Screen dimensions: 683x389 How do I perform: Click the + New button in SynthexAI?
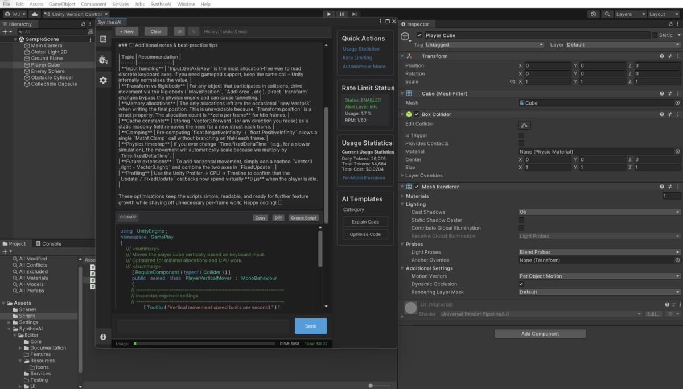(127, 31)
